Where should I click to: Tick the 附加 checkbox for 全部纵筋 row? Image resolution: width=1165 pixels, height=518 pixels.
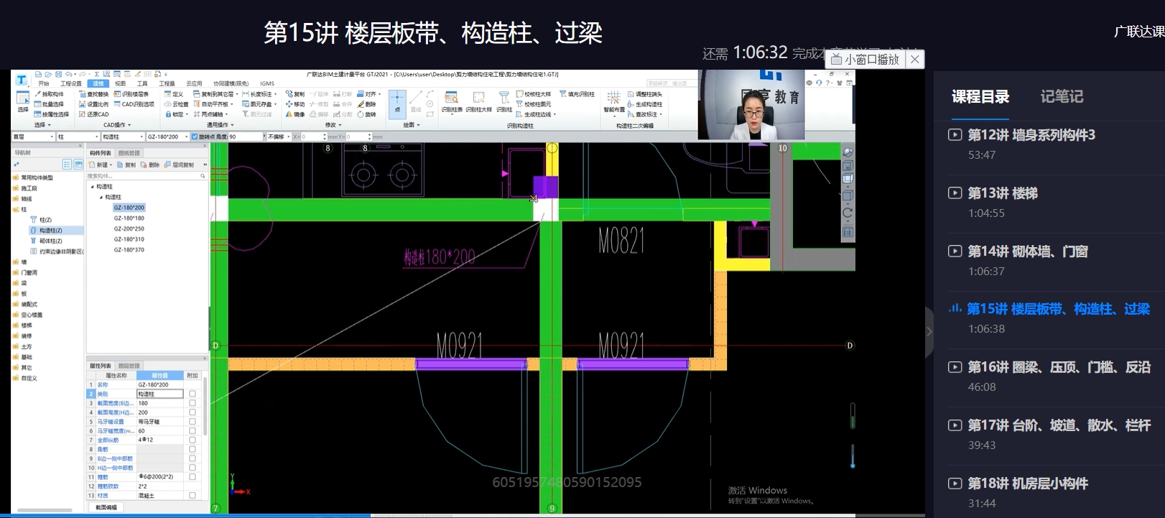(192, 440)
